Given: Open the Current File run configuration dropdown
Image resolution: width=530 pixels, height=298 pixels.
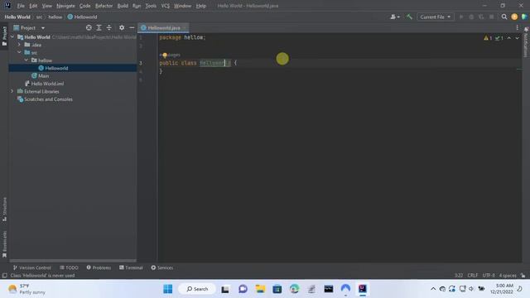Looking at the screenshot, I should 436,17.
